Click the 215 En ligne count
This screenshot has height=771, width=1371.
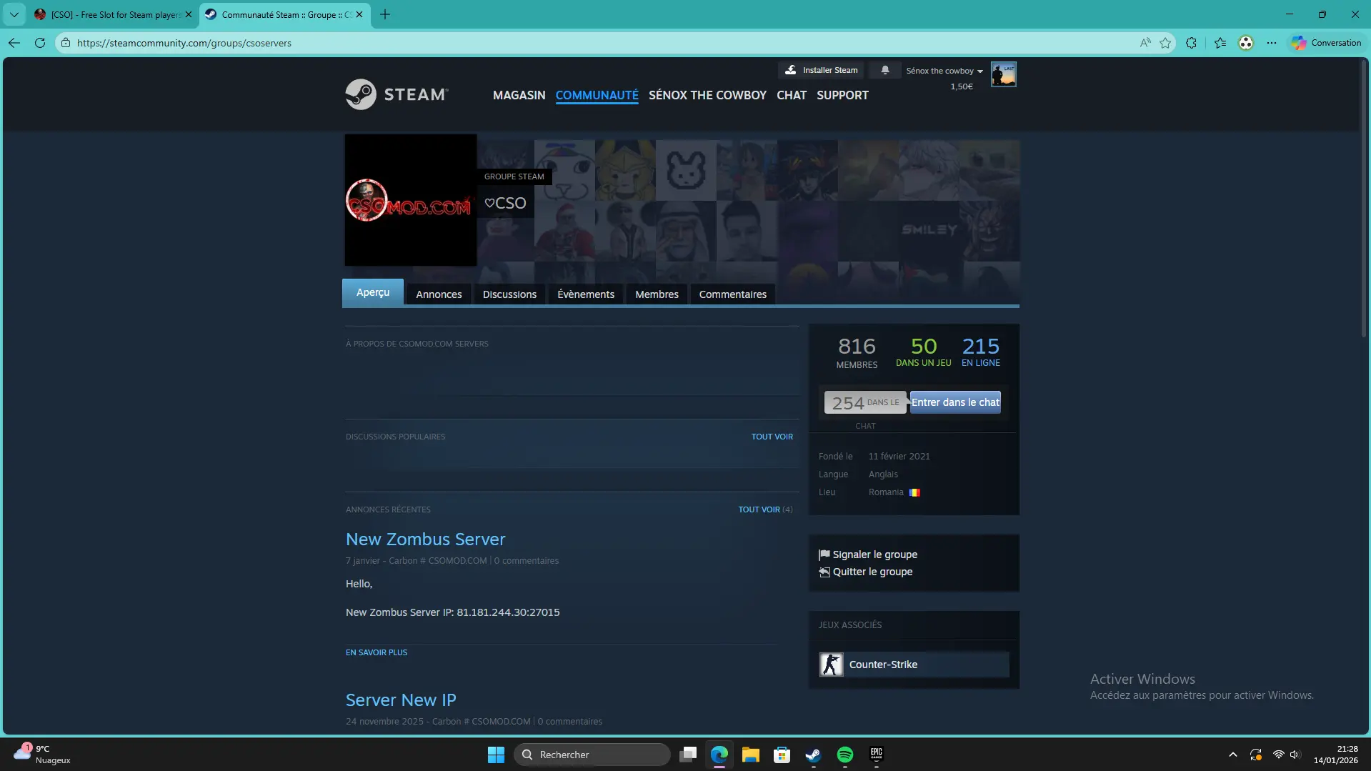click(981, 352)
